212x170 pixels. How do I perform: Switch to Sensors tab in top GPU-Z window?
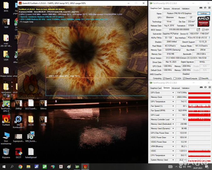pyautogui.click(x=166, y=8)
